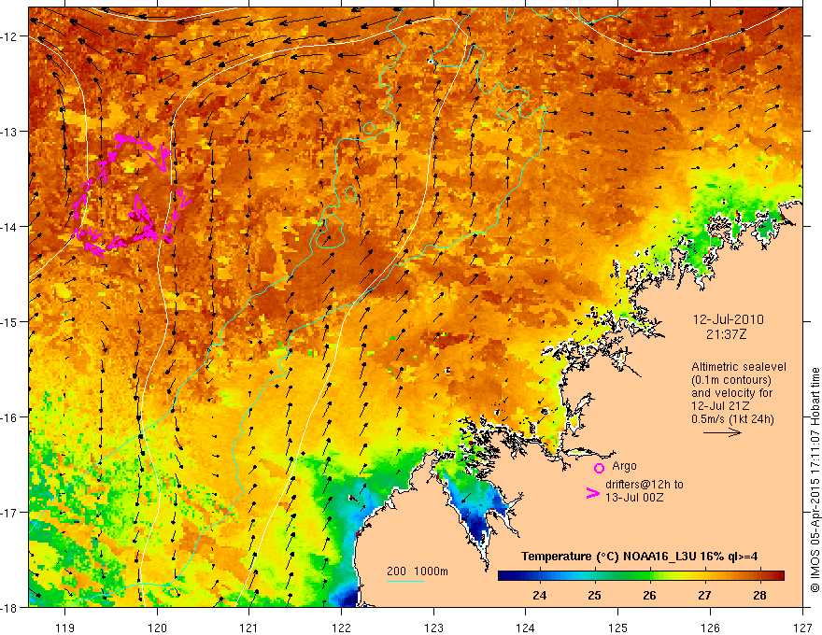Click the longitude axis label 124
Image resolution: width=822 pixels, height=635 pixels.
[x=526, y=628]
